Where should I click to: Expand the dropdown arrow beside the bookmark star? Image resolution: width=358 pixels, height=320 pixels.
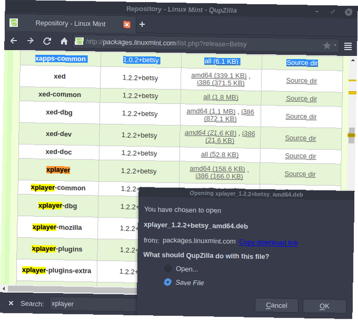pyautogui.click(x=335, y=45)
